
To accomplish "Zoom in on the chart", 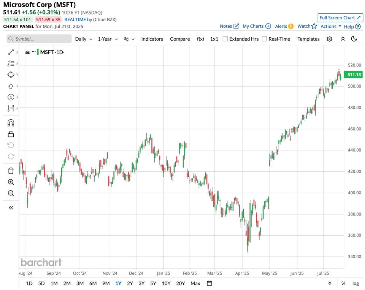I will [x=11, y=182].
